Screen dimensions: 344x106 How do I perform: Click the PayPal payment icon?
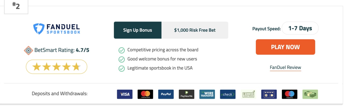coord(166,94)
